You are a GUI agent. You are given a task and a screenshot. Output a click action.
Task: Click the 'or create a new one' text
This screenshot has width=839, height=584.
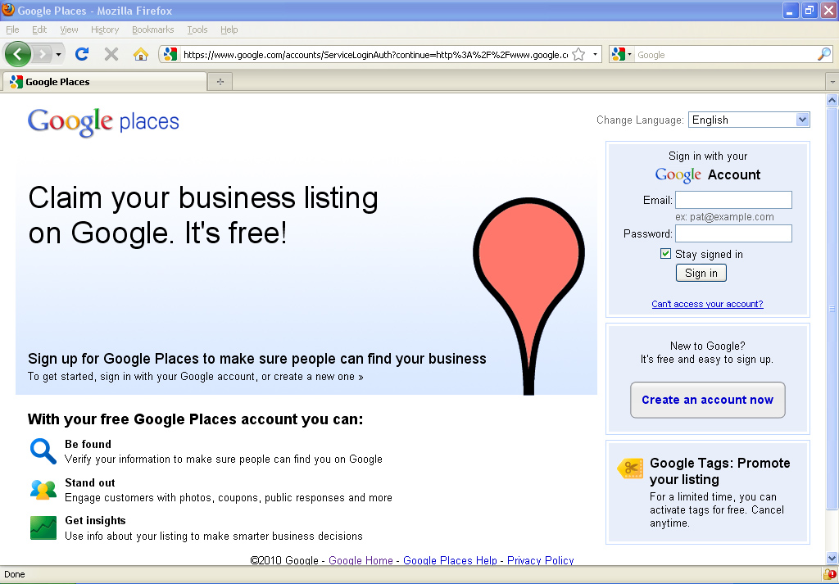[308, 377]
